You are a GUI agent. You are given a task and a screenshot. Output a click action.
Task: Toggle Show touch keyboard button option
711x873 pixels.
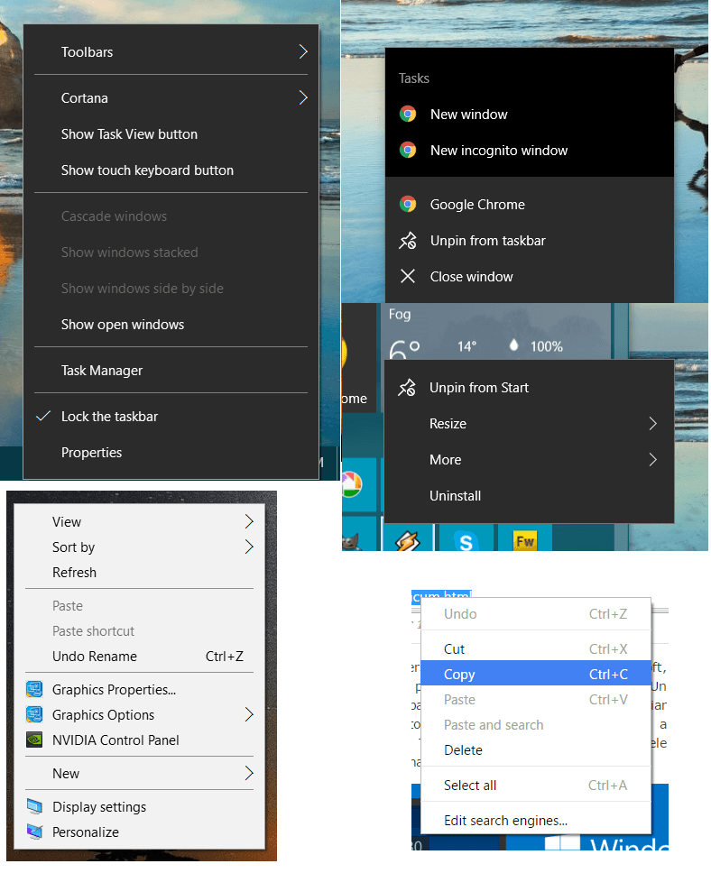point(147,170)
